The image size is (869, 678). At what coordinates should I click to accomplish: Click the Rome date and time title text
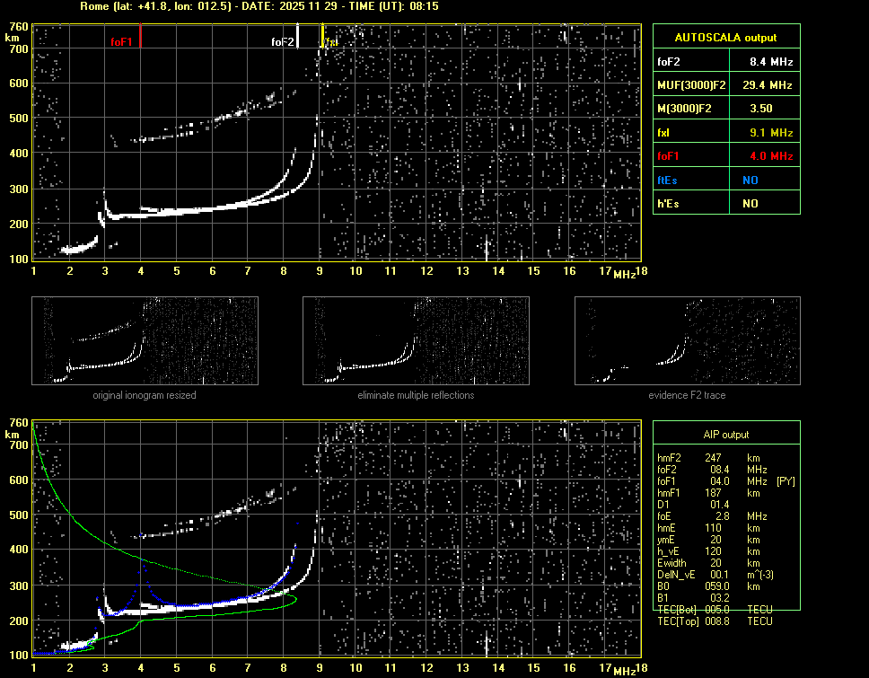[x=259, y=6]
